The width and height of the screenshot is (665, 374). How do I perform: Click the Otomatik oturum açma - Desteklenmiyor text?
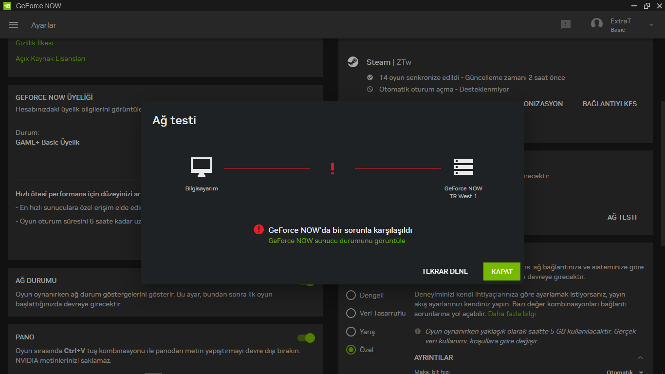[x=444, y=89]
